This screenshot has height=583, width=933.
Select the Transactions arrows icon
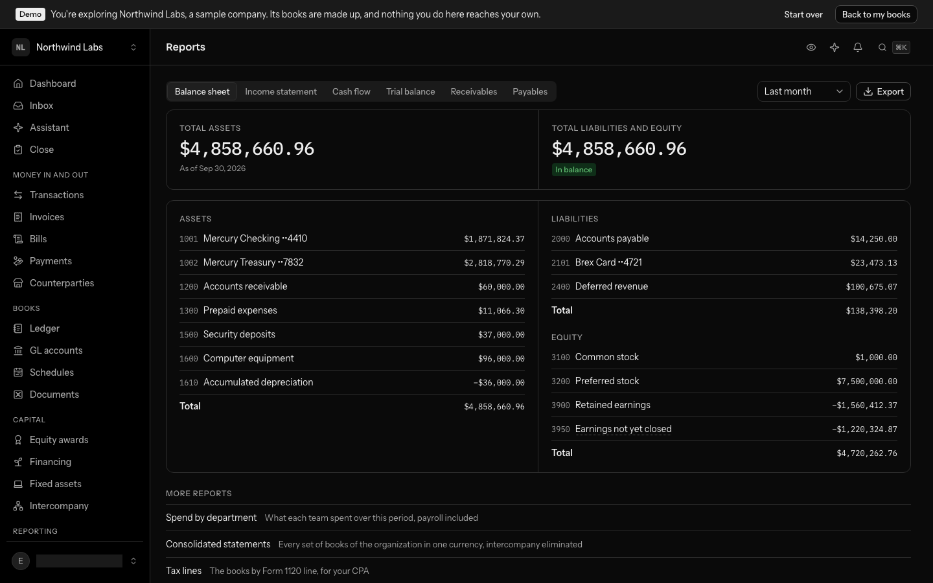click(18, 195)
